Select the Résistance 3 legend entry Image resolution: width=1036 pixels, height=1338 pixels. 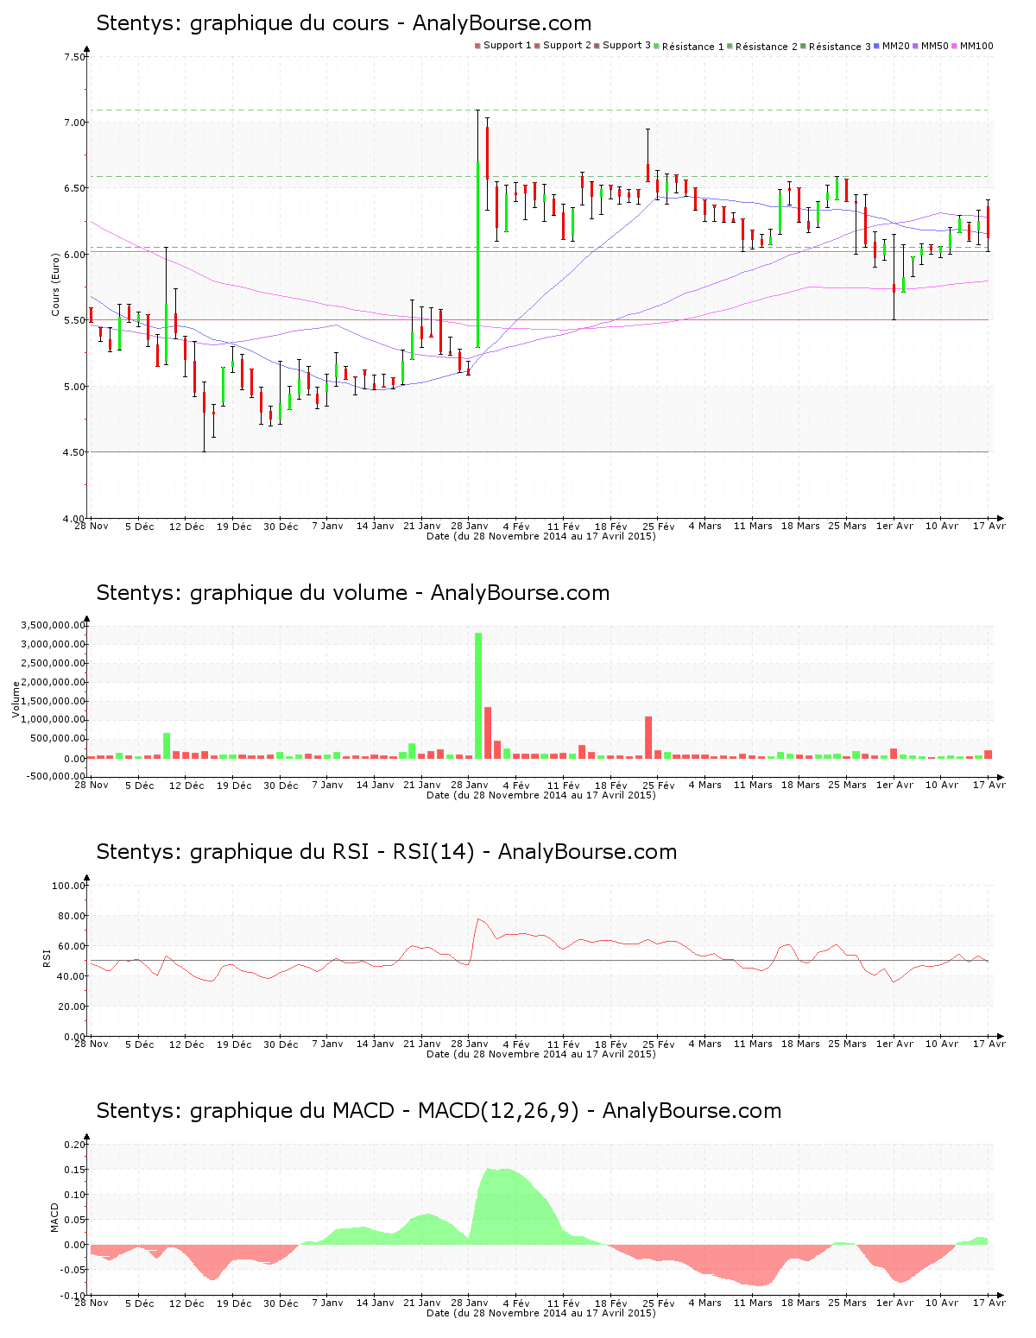tap(836, 46)
